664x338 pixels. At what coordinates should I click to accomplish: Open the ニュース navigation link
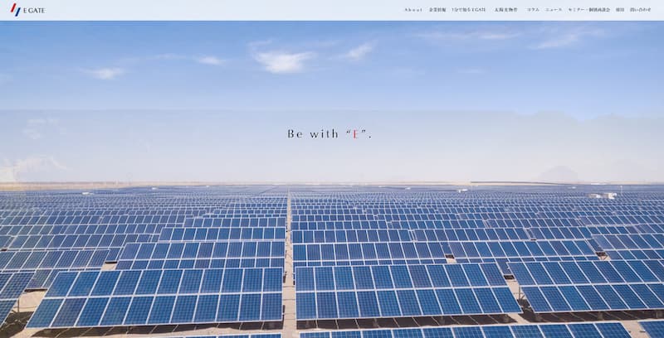point(554,10)
